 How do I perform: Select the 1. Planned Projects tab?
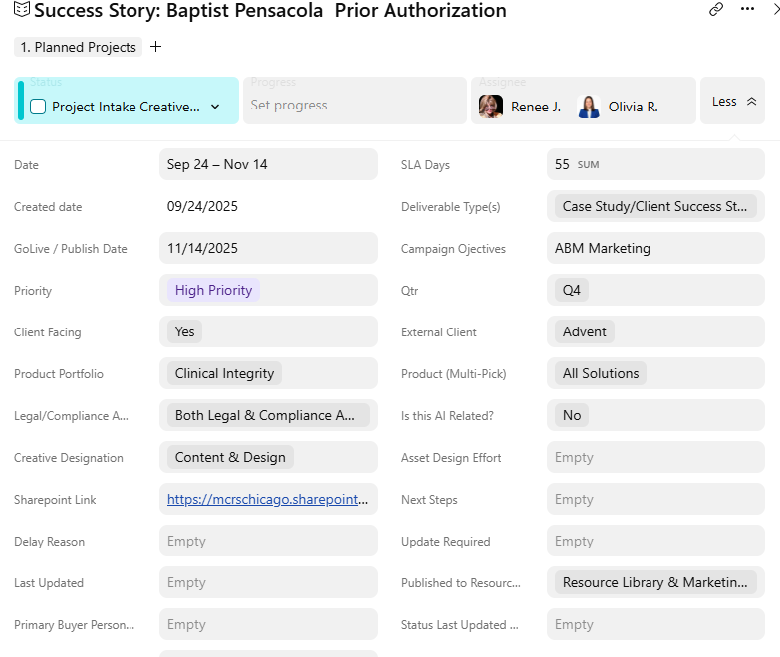[78, 47]
